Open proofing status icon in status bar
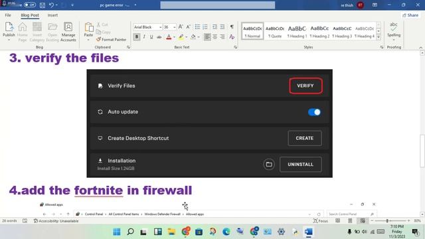The width and height of the screenshot is (425, 239). (x=25, y=221)
